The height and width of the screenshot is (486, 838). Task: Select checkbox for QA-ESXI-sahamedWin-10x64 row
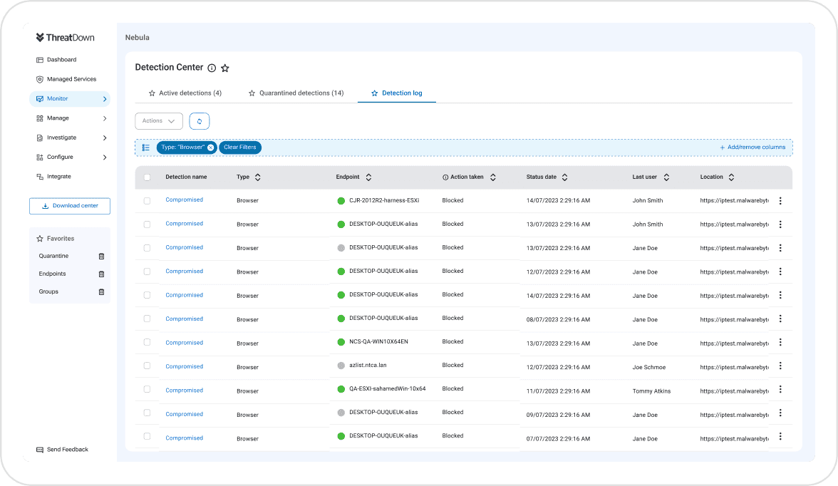(148, 390)
